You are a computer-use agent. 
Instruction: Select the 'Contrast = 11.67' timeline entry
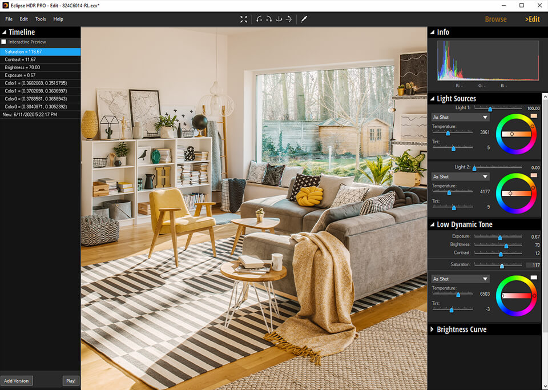click(21, 59)
